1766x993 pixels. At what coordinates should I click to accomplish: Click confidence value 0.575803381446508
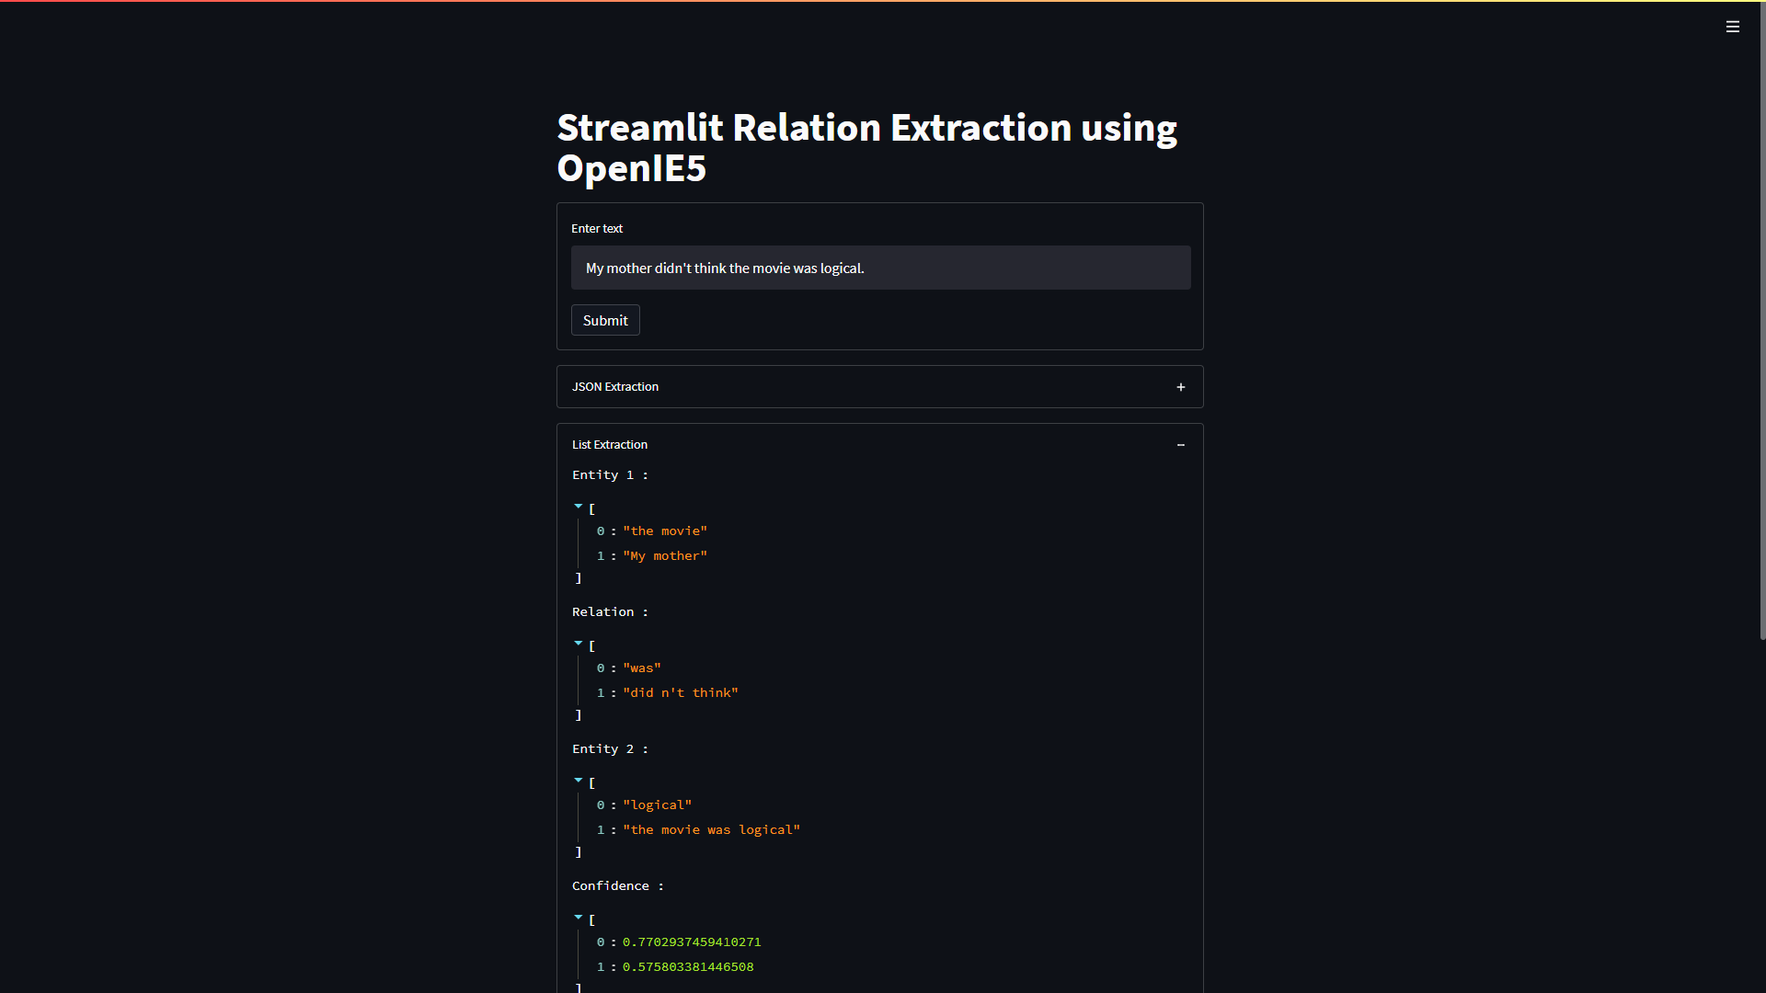[688, 967]
